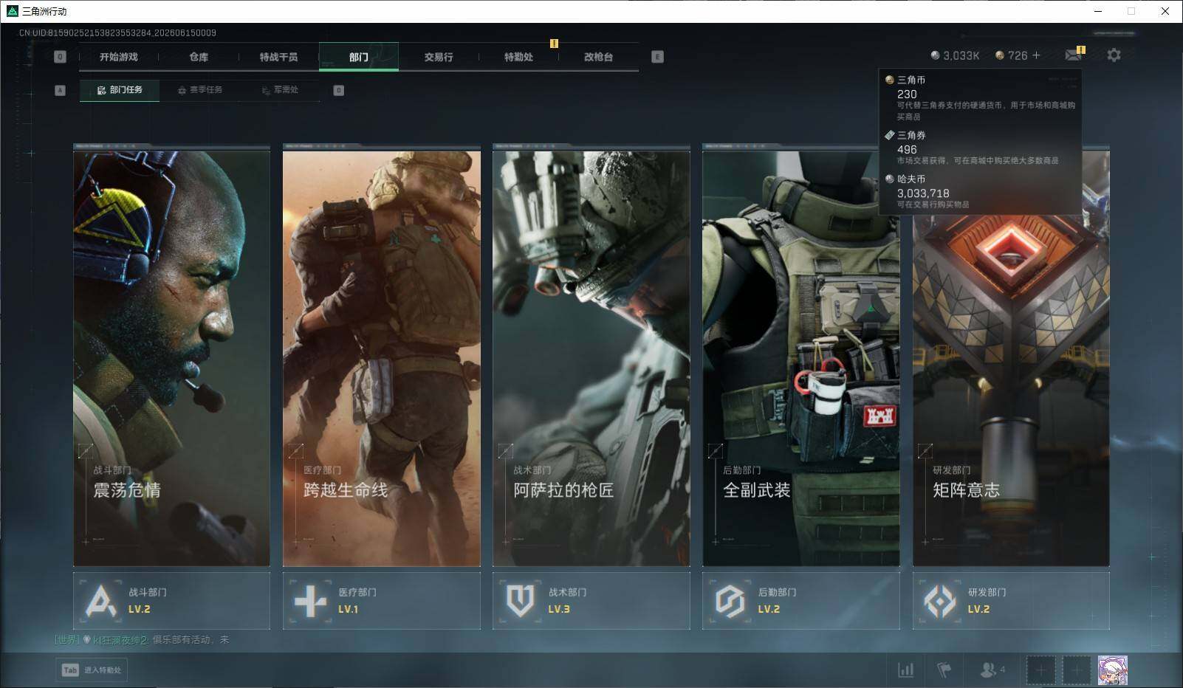The width and height of the screenshot is (1183, 688).
Task: Switch to the 改枪台 tab
Action: (598, 57)
